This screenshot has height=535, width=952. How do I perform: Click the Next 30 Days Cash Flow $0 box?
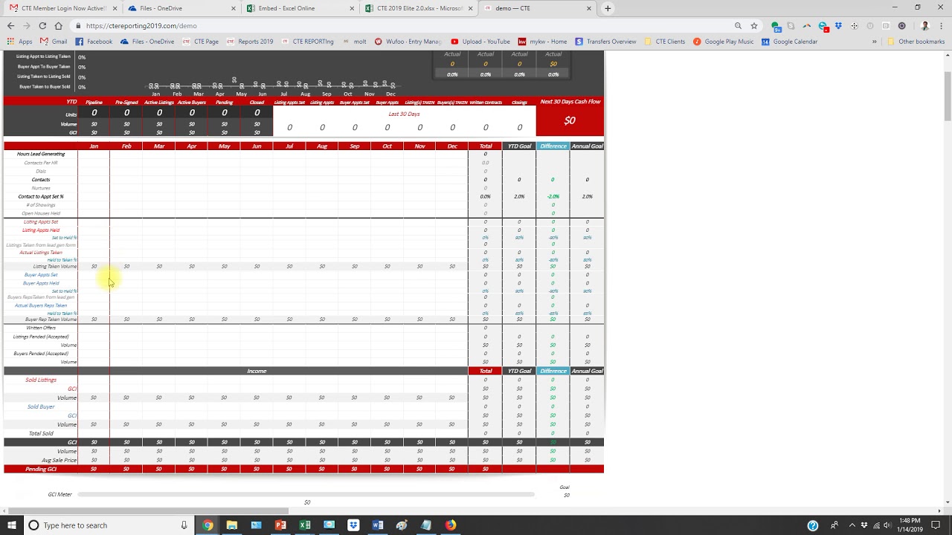coord(570,120)
